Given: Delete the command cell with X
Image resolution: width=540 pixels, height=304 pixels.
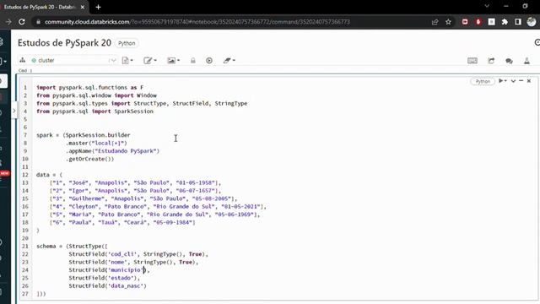Looking at the screenshot, I should [529, 81].
